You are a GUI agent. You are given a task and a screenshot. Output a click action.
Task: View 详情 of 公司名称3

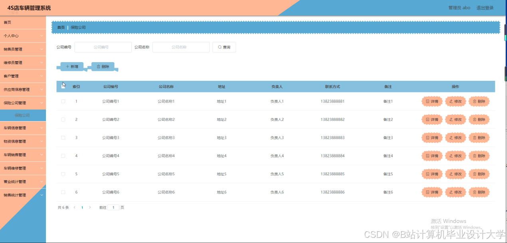click(432, 137)
